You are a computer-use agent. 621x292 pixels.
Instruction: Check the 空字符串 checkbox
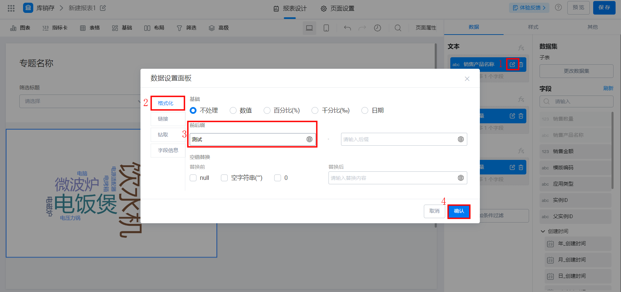(224, 178)
